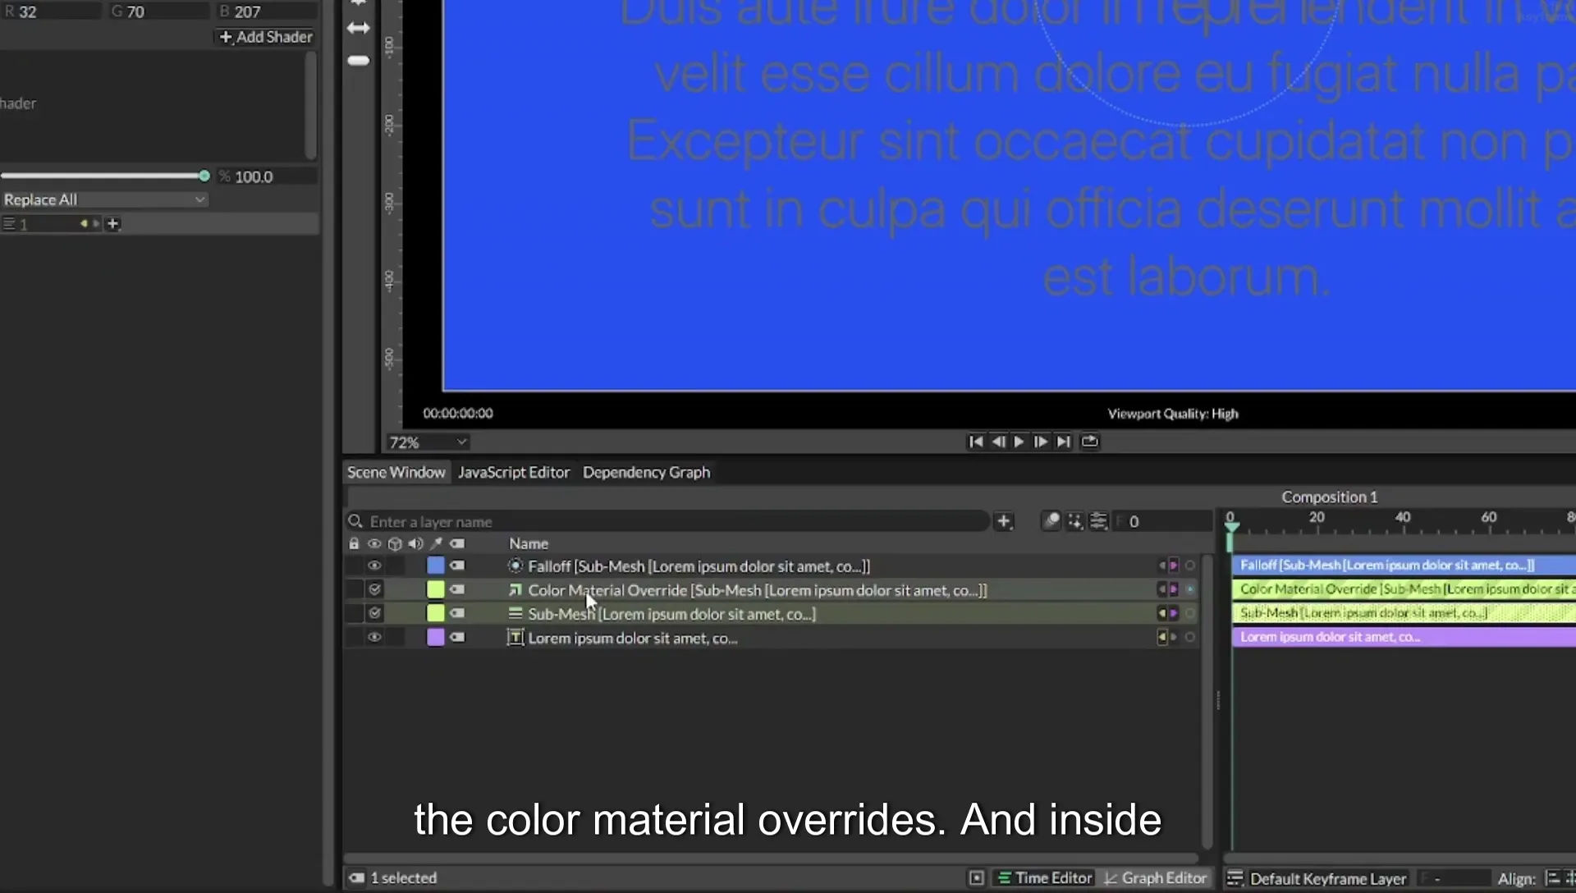Click the tag icon on the Falloff row
Screen dimensions: 1576x893
point(457,566)
